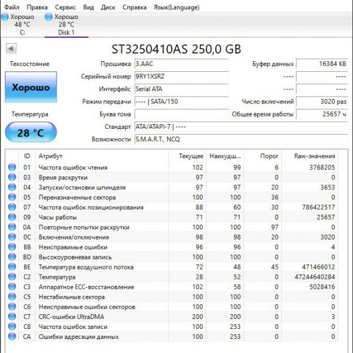The image size is (353, 353).
Task: Click the Режим передачи field SATA/150
Action: [181, 102]
